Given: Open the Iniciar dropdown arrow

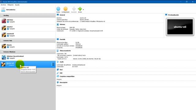Looking at the screenshot, I should tap(83, 9).
